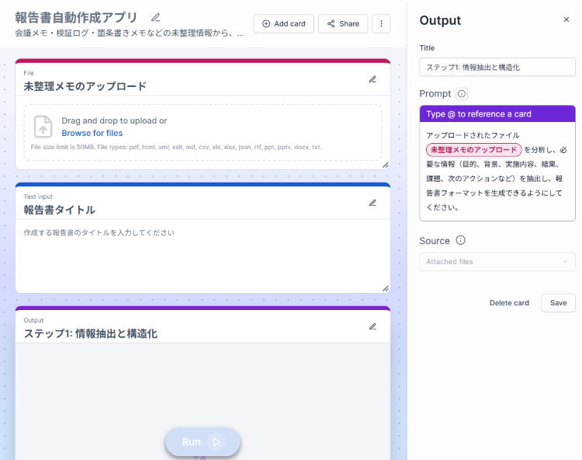
Task: Save the output card settings
Action: coord(558,303)
